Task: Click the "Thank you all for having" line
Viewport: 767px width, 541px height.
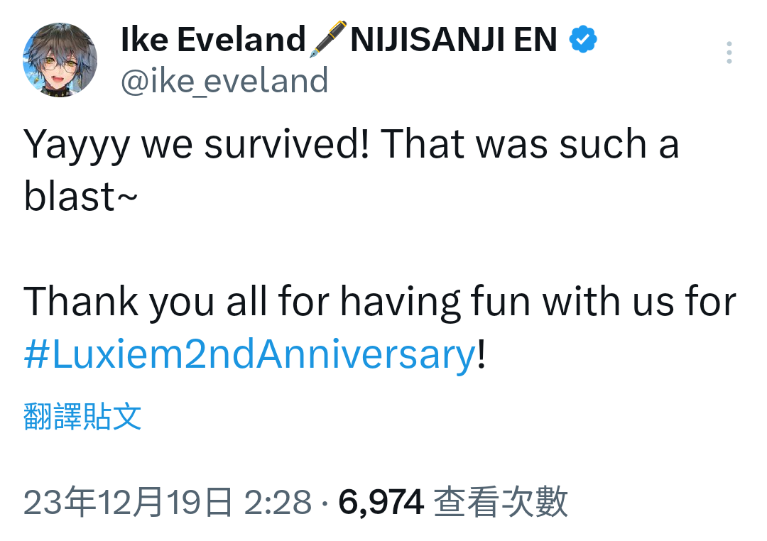Action: 242,302
